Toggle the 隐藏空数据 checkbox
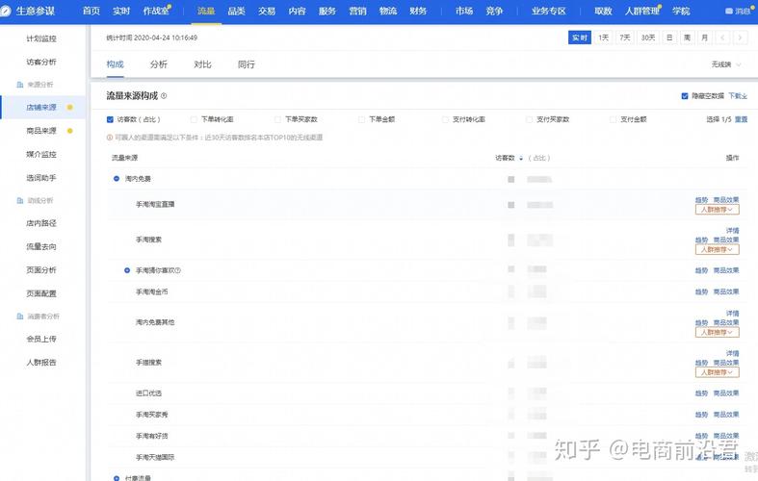 click(x=685, y=96)
